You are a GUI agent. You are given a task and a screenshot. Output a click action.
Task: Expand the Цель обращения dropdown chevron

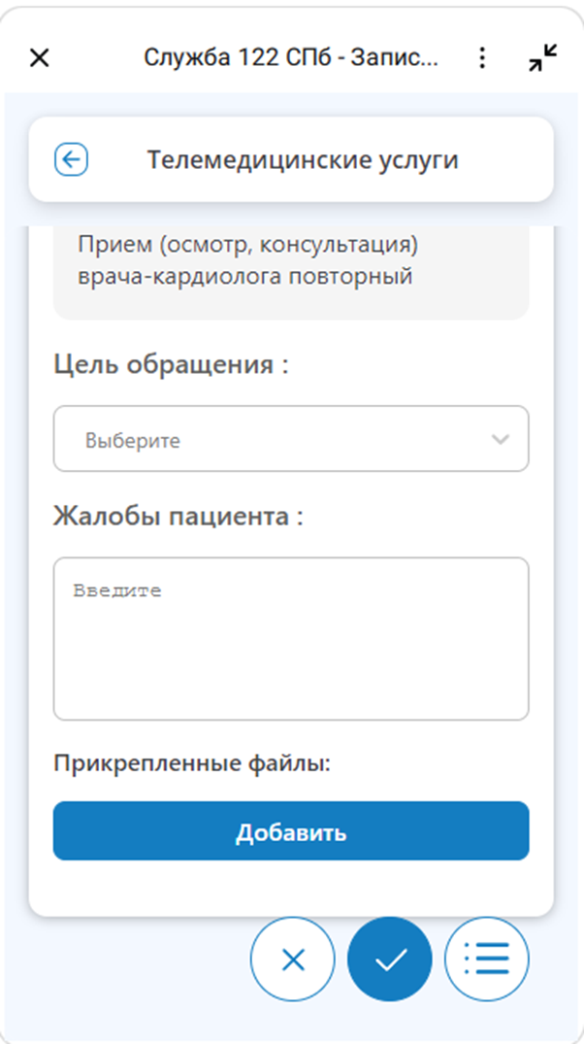click(x=501, y=439)
